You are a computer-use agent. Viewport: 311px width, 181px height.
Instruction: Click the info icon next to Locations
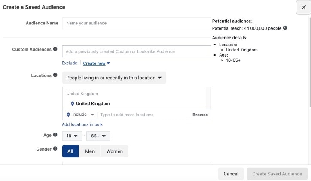[x=55, y=75]
